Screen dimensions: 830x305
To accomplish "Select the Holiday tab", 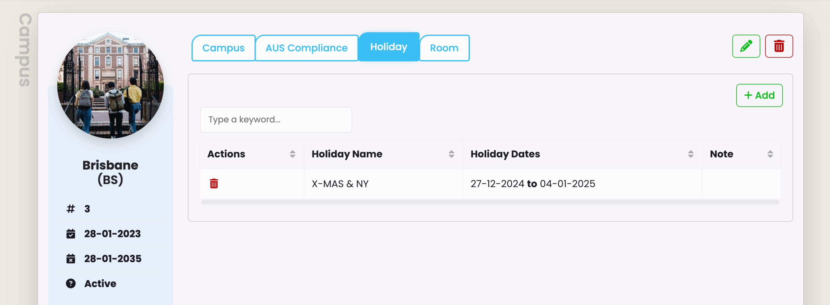I will pyautogui.click(x=389, y=47).
